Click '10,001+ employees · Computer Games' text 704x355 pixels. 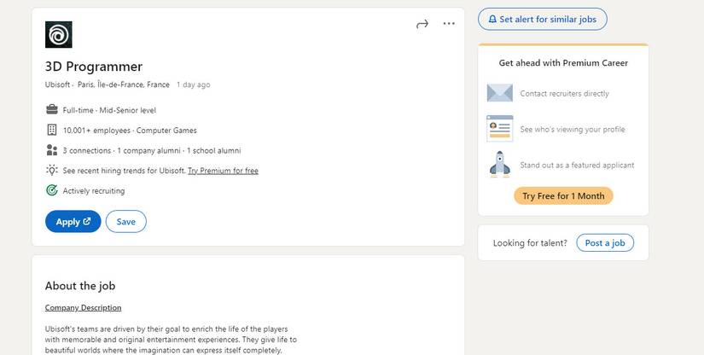(130, 131)
